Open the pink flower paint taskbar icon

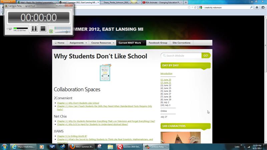[x=99, y=147]
